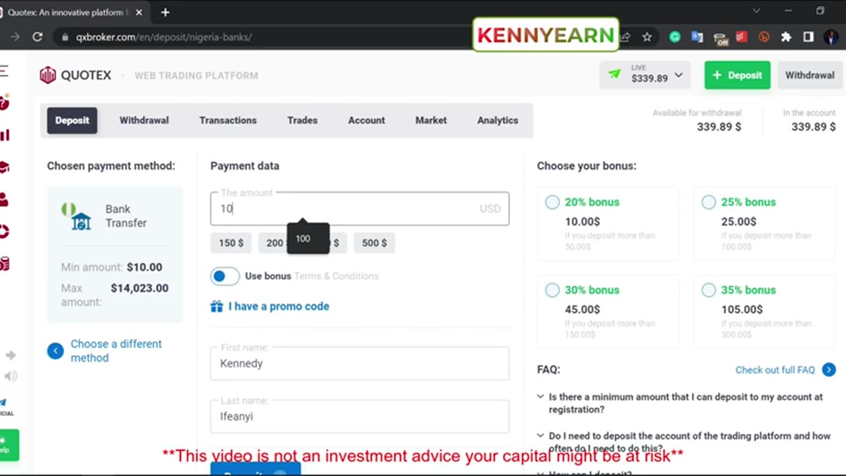Open the Market tab
846x476 pixels.
(431, 120)
